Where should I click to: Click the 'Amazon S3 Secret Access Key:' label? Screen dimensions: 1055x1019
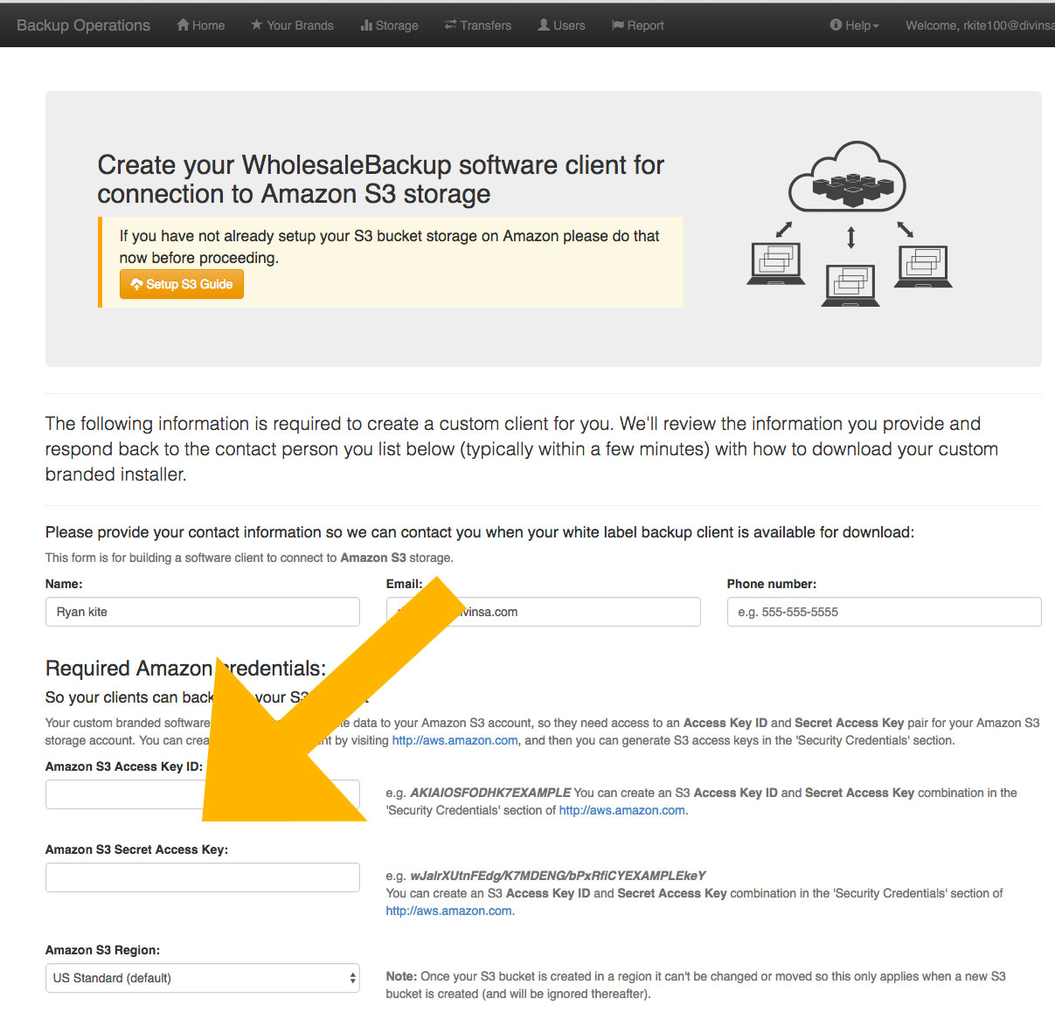pos(136,849)
